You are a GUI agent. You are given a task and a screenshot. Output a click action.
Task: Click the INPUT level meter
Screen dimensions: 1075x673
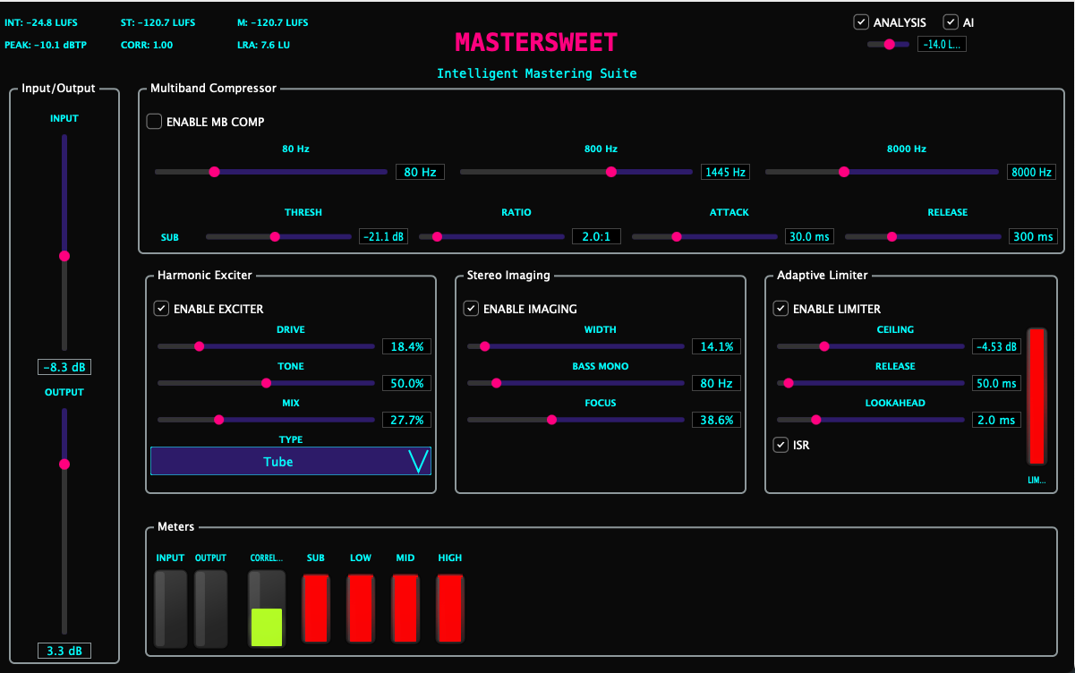[x=170, y=609]
